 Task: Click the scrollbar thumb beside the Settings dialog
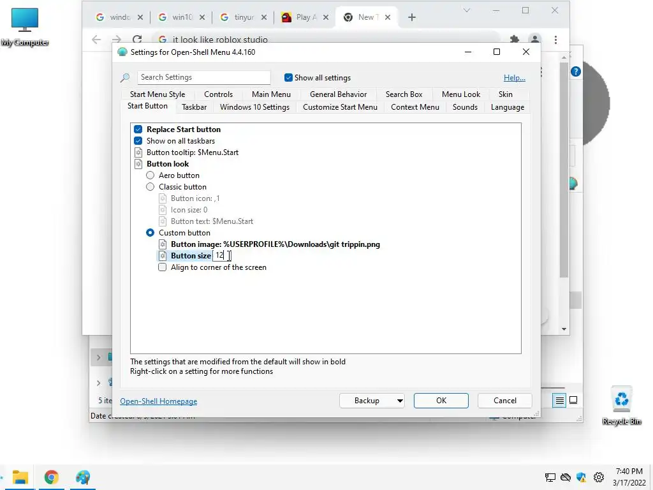[x=564, y=170]
